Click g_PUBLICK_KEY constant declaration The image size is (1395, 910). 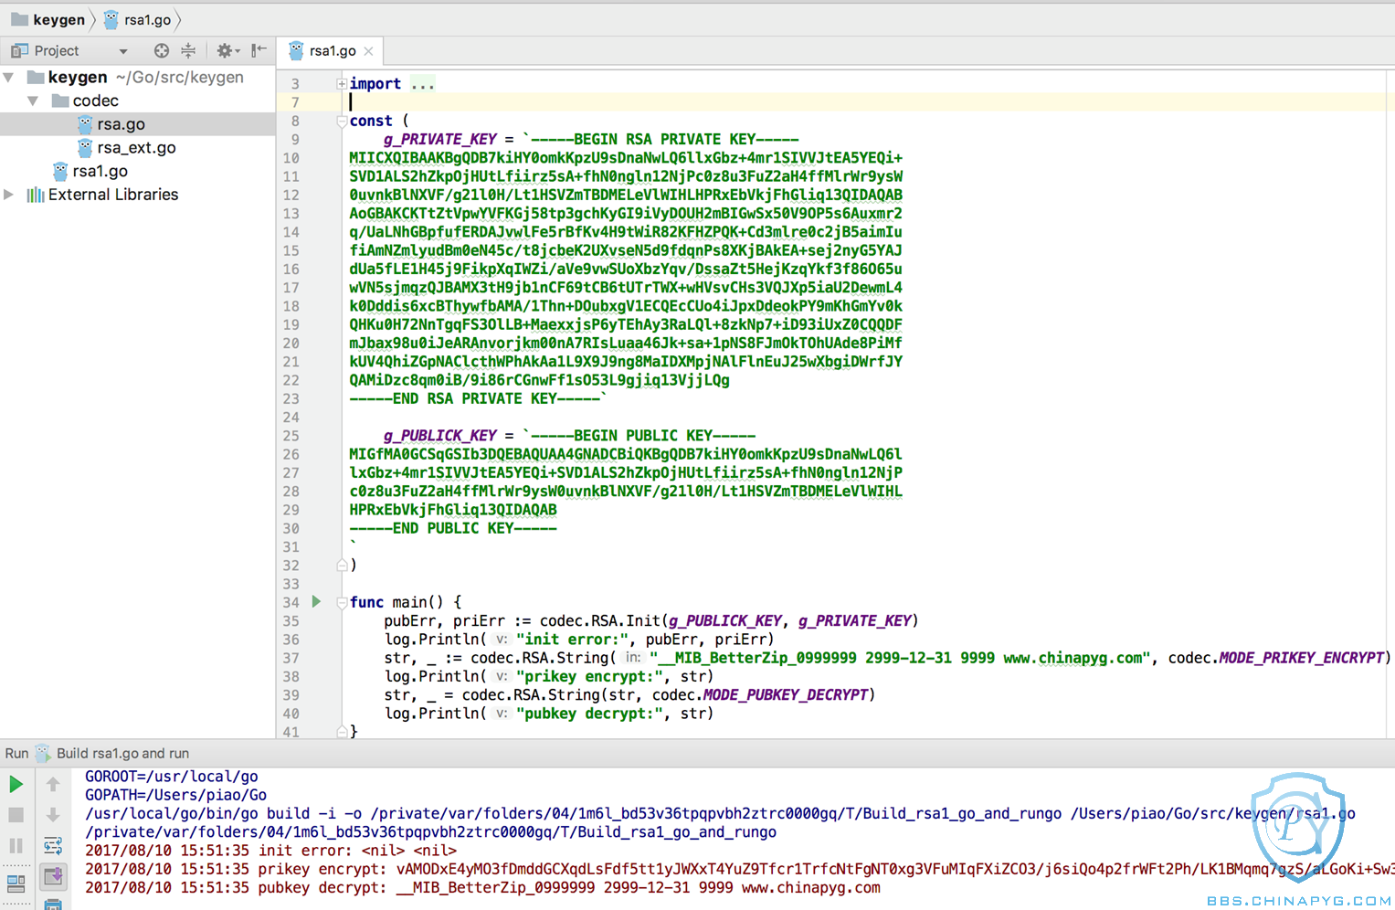click(440, 435)
